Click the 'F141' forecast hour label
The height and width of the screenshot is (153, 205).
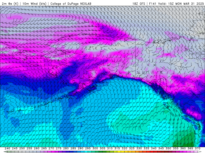(x=153, y=4)
